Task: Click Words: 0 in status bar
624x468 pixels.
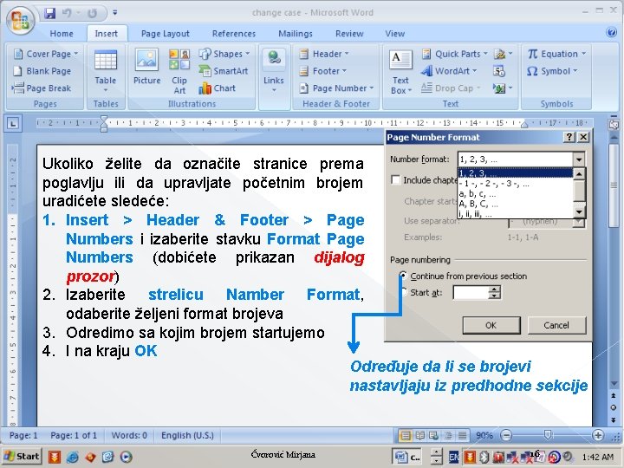Action: [x=129, y=435]
